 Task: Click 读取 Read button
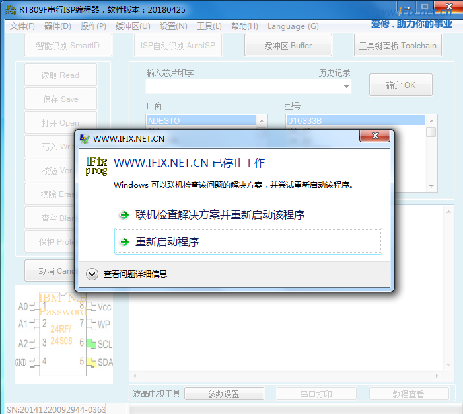coord(60,75)
